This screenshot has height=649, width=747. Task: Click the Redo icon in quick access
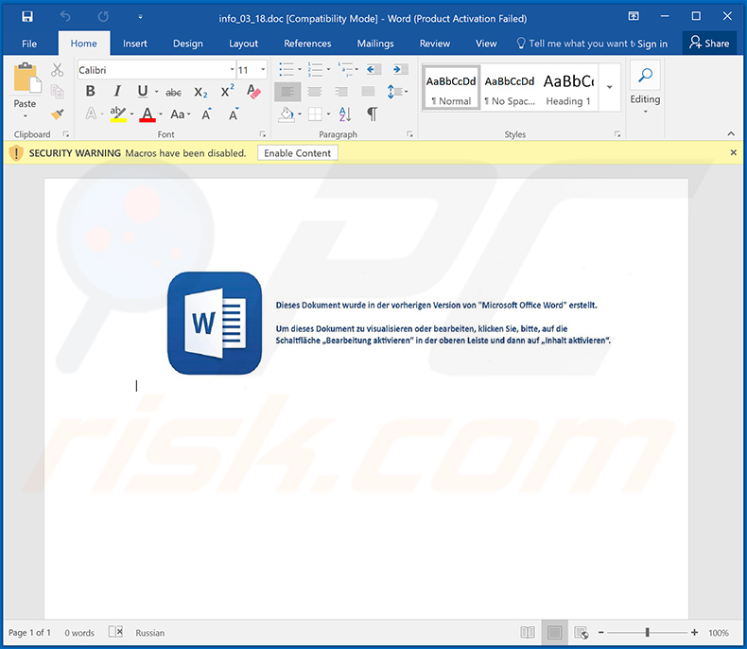[103, 17]
